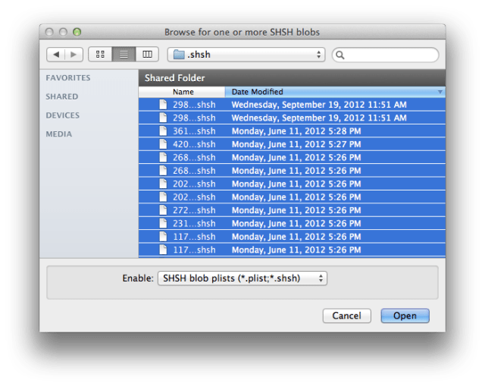Select the MEDIA sidebar heading
This screenshot has width=485, height=387.
(59, 134)
